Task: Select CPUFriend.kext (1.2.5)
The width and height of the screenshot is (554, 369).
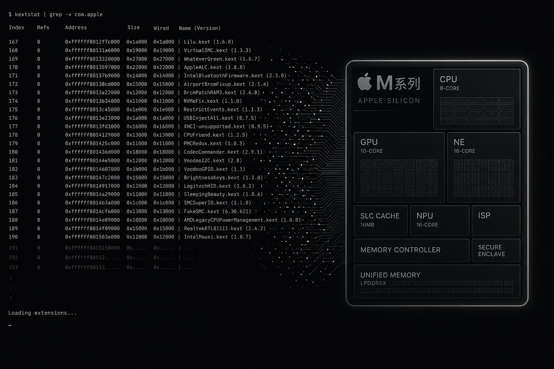Action: 216,135
